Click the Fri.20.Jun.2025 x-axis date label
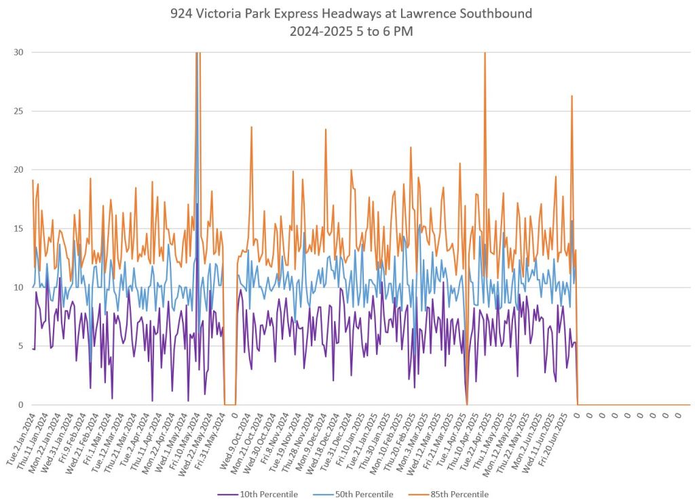This screenshot has height=502, width=695. click(559, 434)
